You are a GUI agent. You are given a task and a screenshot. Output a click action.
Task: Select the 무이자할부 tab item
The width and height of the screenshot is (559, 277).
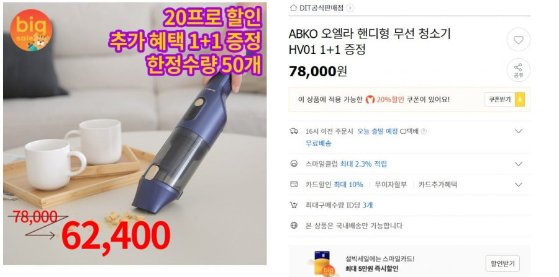tap(391, 185)
